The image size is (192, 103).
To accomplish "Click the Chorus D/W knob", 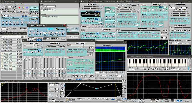I will click(x=30, y=33).
